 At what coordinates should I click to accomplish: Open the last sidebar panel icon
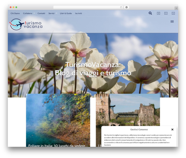click(173, 13)
